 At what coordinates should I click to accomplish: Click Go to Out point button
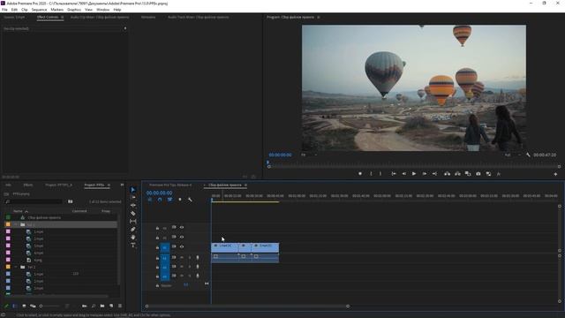click(x=434, y=174)
